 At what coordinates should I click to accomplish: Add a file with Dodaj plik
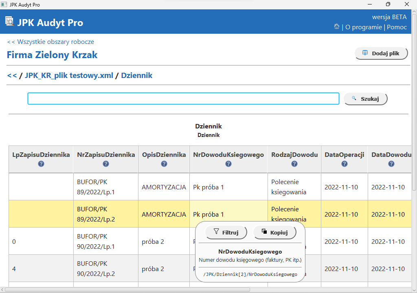[381, 53]
